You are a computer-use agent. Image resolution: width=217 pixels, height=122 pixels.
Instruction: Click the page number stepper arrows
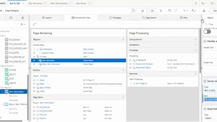[x=147, y=11]
